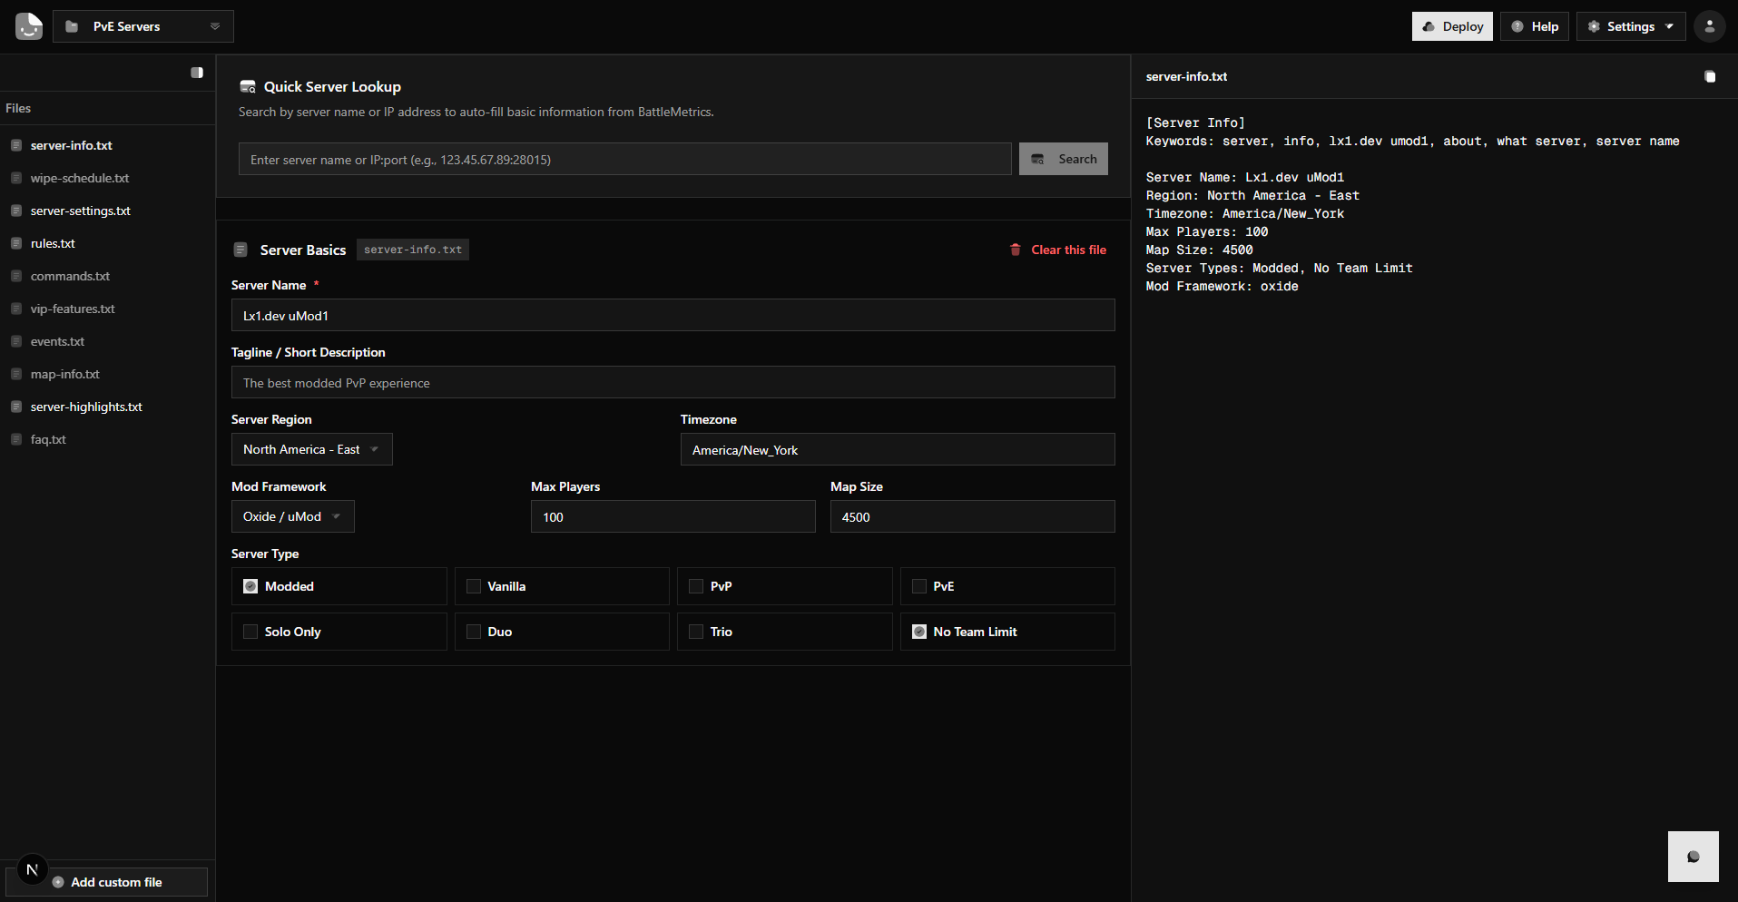Copy server-info.txt preview contents icon
This screenshot has width=1738, height=902.
[x=1710, y=77]
